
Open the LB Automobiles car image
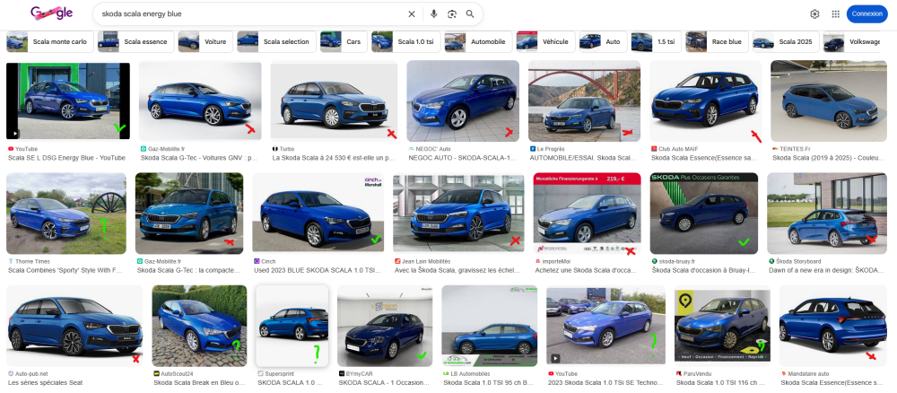click(489, 326)
